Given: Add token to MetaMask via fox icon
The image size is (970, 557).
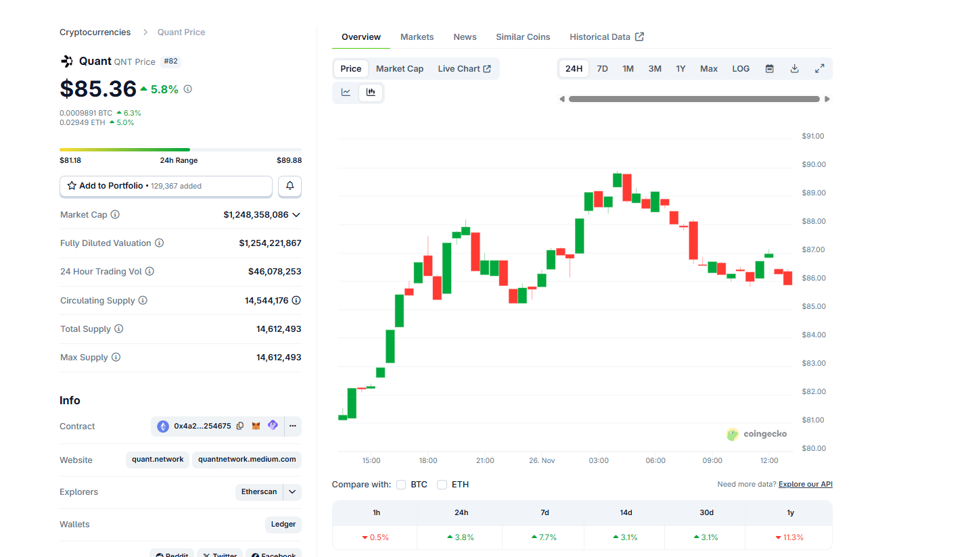Looking at the screenshot, I should tap(256, 426).
